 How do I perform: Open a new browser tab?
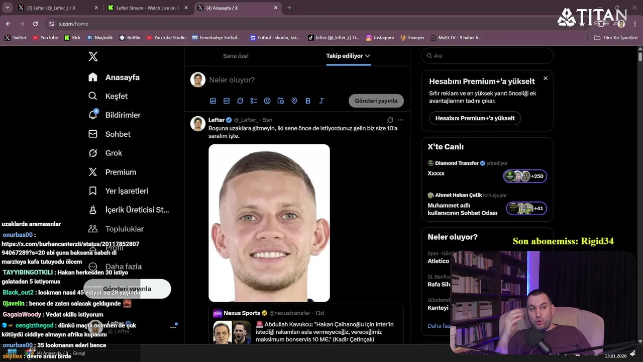click(289, 8)
